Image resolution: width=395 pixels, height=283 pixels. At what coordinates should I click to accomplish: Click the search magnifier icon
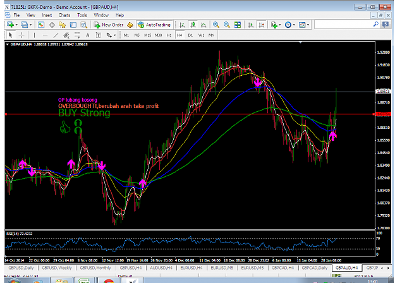pos(375,25)
